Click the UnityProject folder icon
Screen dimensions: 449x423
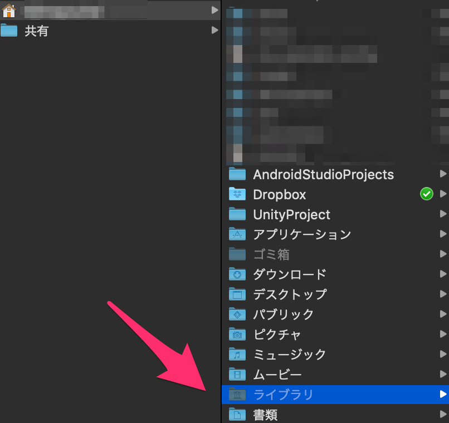pos(237,214)
